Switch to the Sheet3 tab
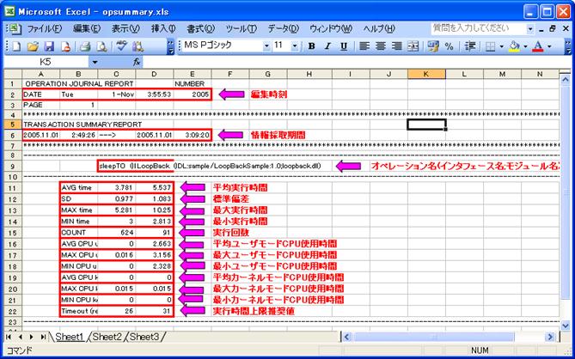The image size is (575, 359). pos(145,337)
